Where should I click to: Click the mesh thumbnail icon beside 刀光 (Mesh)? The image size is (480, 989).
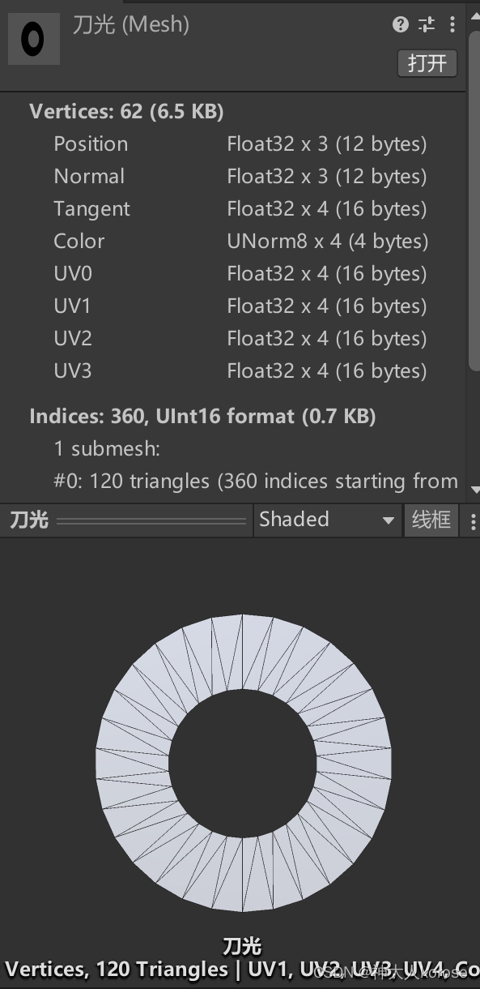click(x=34, y=38)
